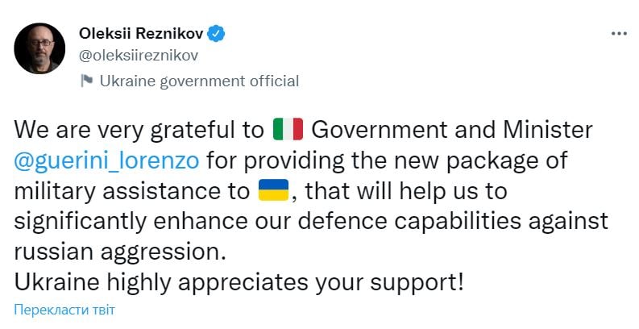
Task: Click the words "military assistance" in tweet
Action: 127,190
